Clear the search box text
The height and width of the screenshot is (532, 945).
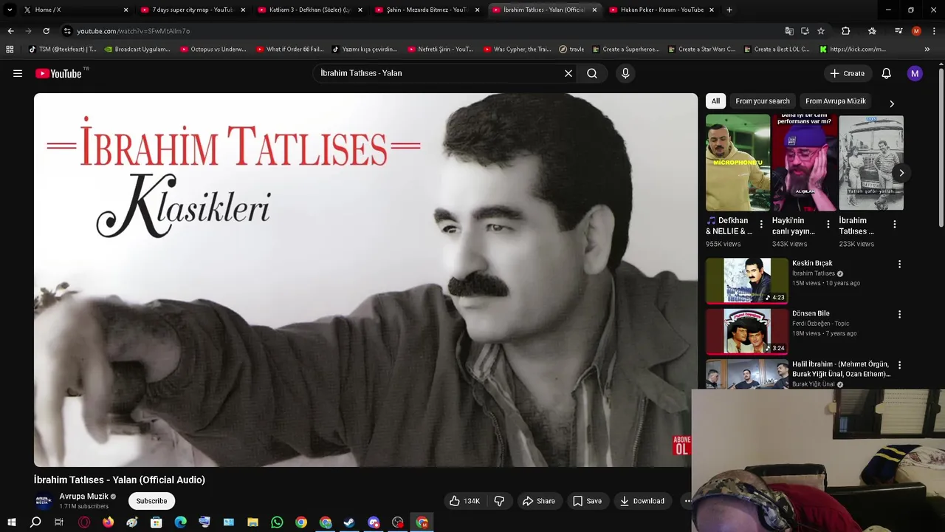(x=568, y=73)
